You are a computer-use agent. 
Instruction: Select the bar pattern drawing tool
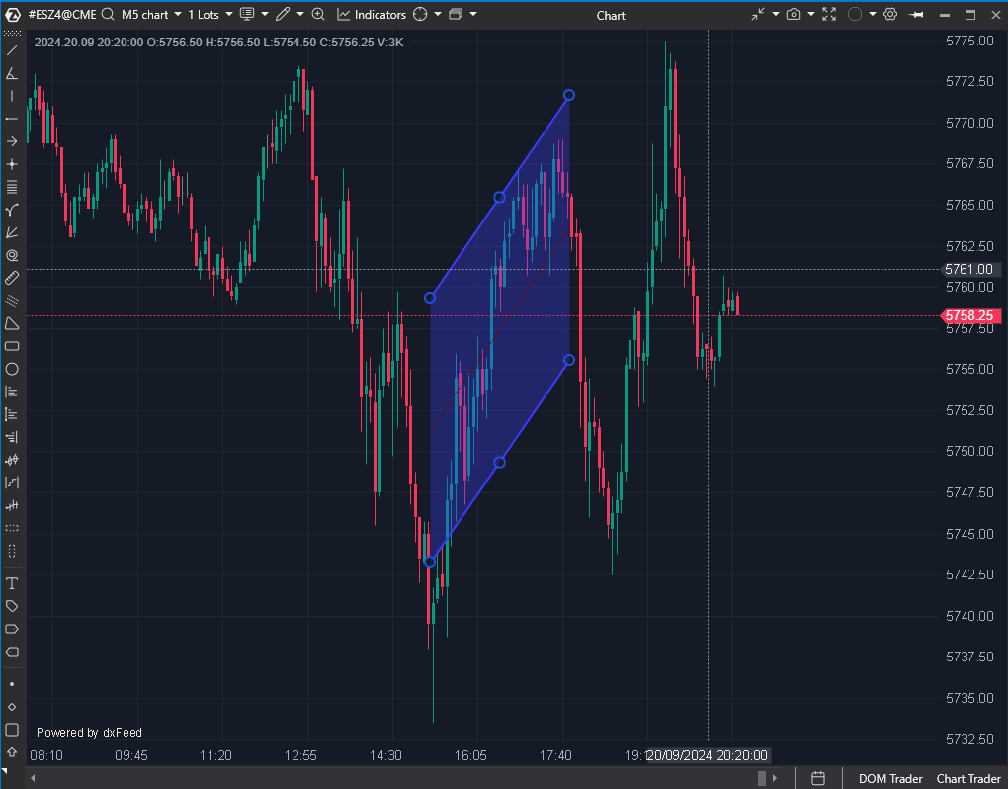[12, 505]
